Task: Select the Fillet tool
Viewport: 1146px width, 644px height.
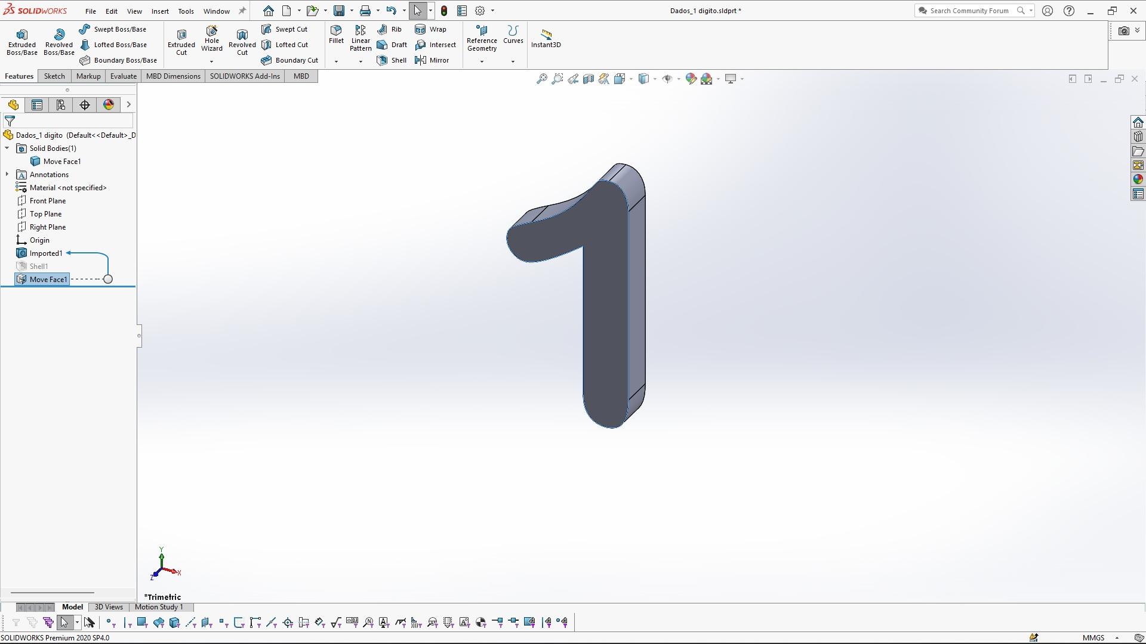Action: coord(336,35)
